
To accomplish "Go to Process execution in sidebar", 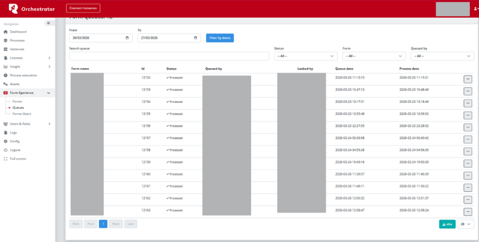I will [x=23, y=75].
